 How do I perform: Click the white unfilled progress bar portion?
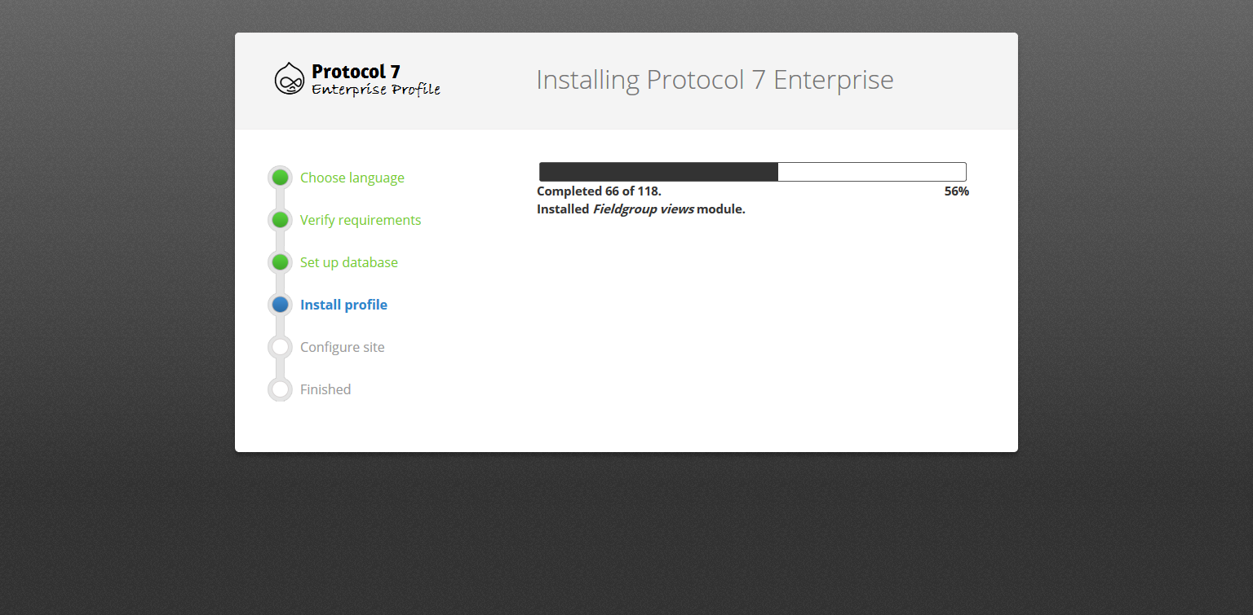tap(872, 172)
